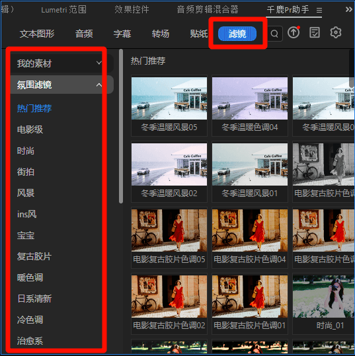Click the category list scrollbar
355x356 pixels.
[121, 126]
